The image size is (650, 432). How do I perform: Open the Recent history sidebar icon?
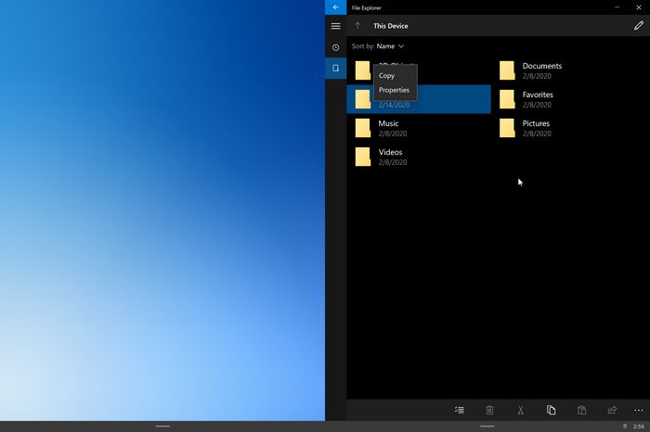click(335, 47)
